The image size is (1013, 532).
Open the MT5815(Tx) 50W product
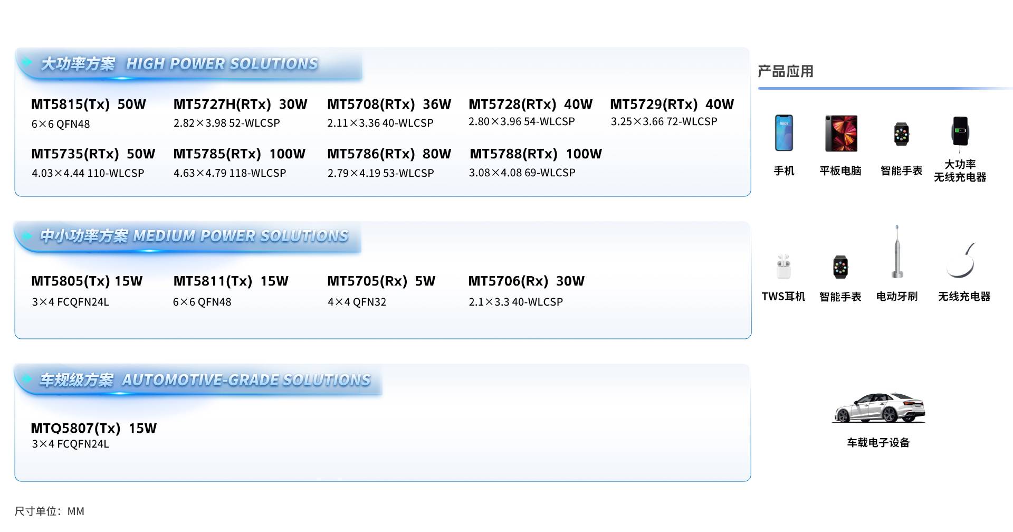pyautogui.click(x=89, y=104)
